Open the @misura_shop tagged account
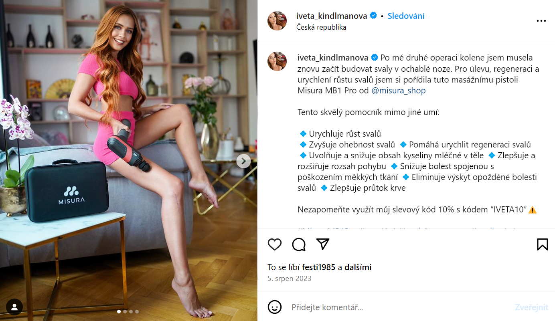Image resolution: width=555 pixels, height=321 pixels. click(398, 90)
